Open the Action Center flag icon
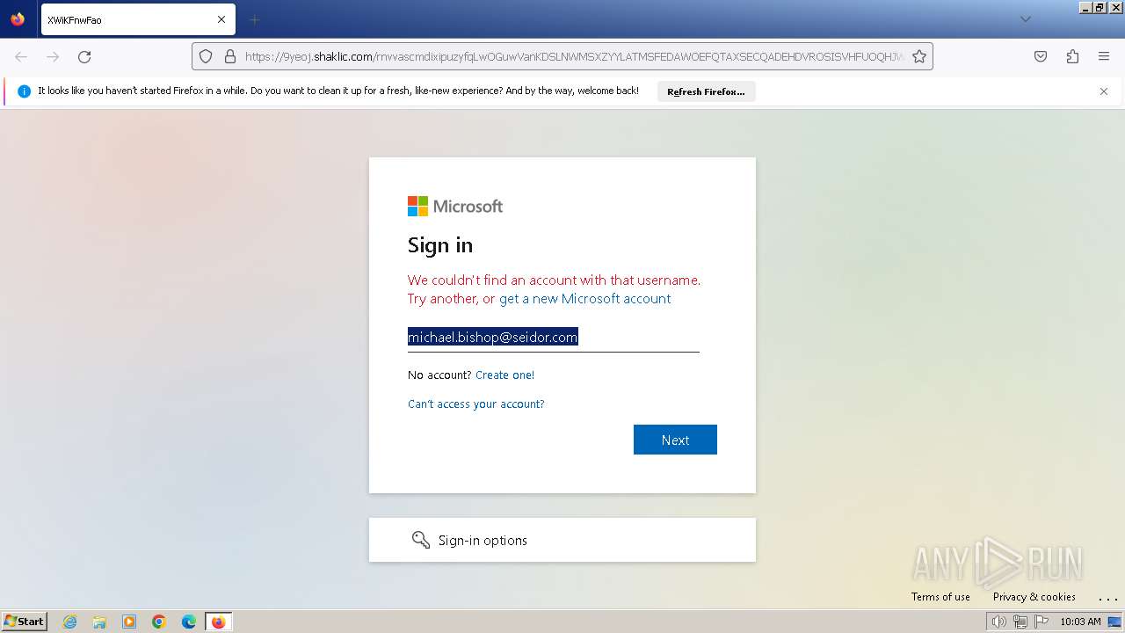 click(1042, 622)
